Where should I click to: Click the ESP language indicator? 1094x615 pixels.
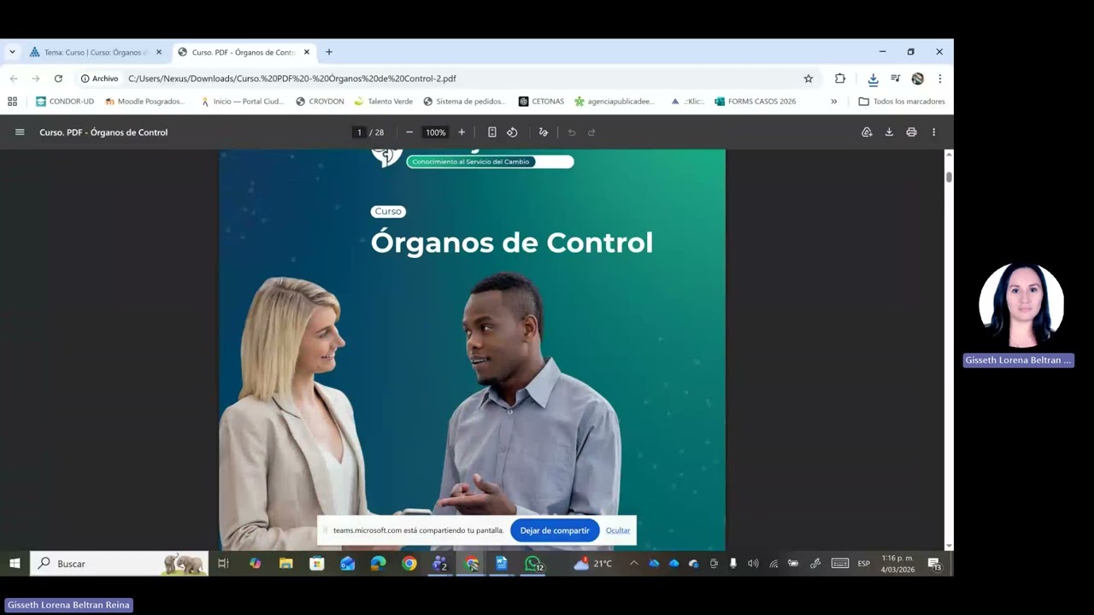[864, 564]
